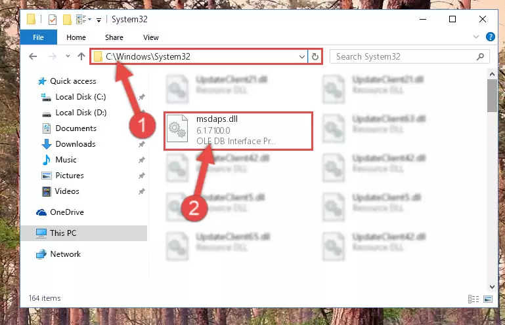Open the File ribbon tab
Image resolution: width=505 pixels, height=325 pixels.
click(x=38, y=37)
